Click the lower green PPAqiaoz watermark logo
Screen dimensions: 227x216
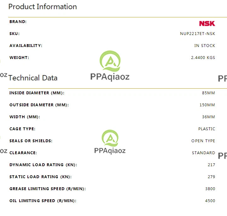[110, 138]
